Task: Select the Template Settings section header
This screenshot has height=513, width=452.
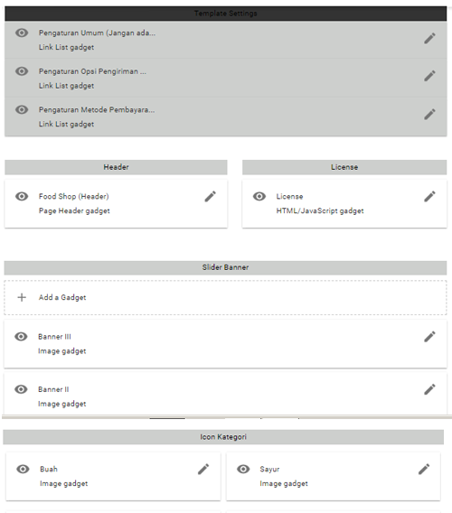Action: (x=226, y=14)
